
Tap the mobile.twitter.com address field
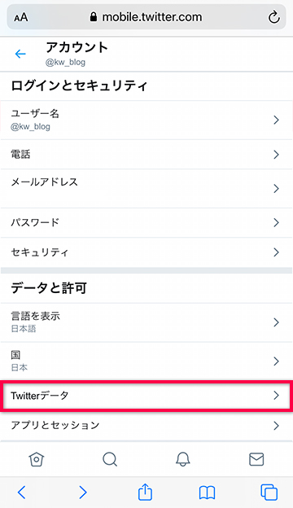[x=146, y=17]
